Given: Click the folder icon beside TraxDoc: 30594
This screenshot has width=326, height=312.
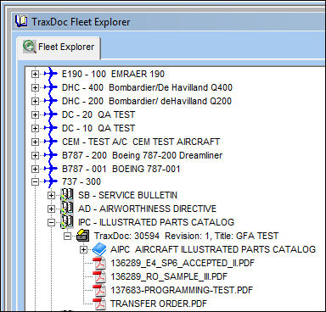Looking at the screenshot, I should pos(83,236).
